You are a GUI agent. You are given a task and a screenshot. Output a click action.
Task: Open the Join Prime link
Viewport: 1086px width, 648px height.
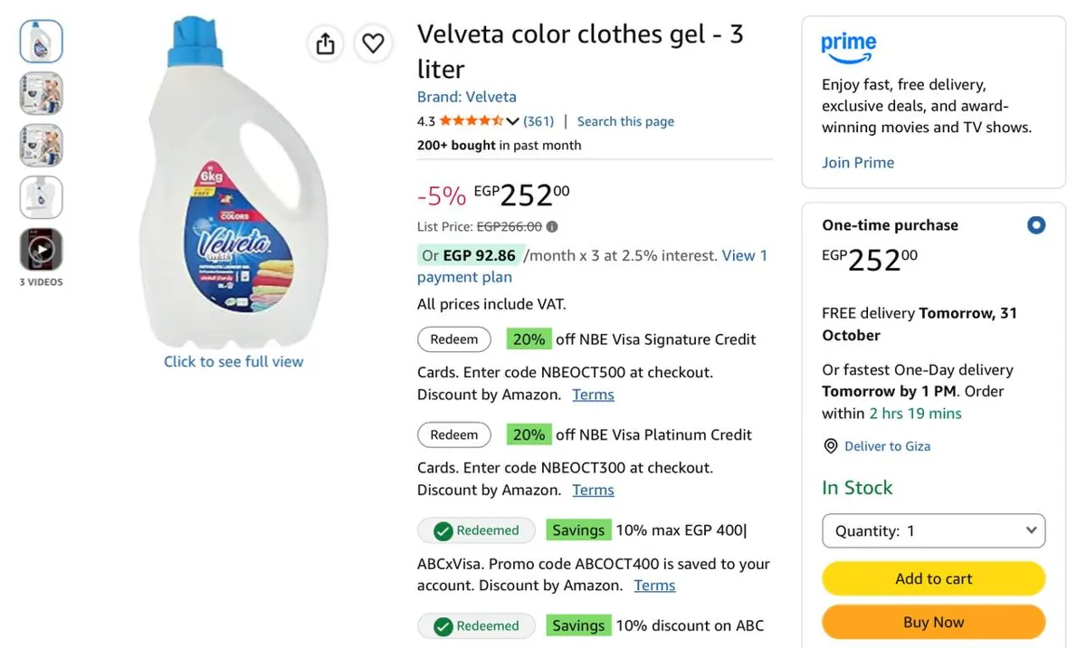tap(858, 163)
